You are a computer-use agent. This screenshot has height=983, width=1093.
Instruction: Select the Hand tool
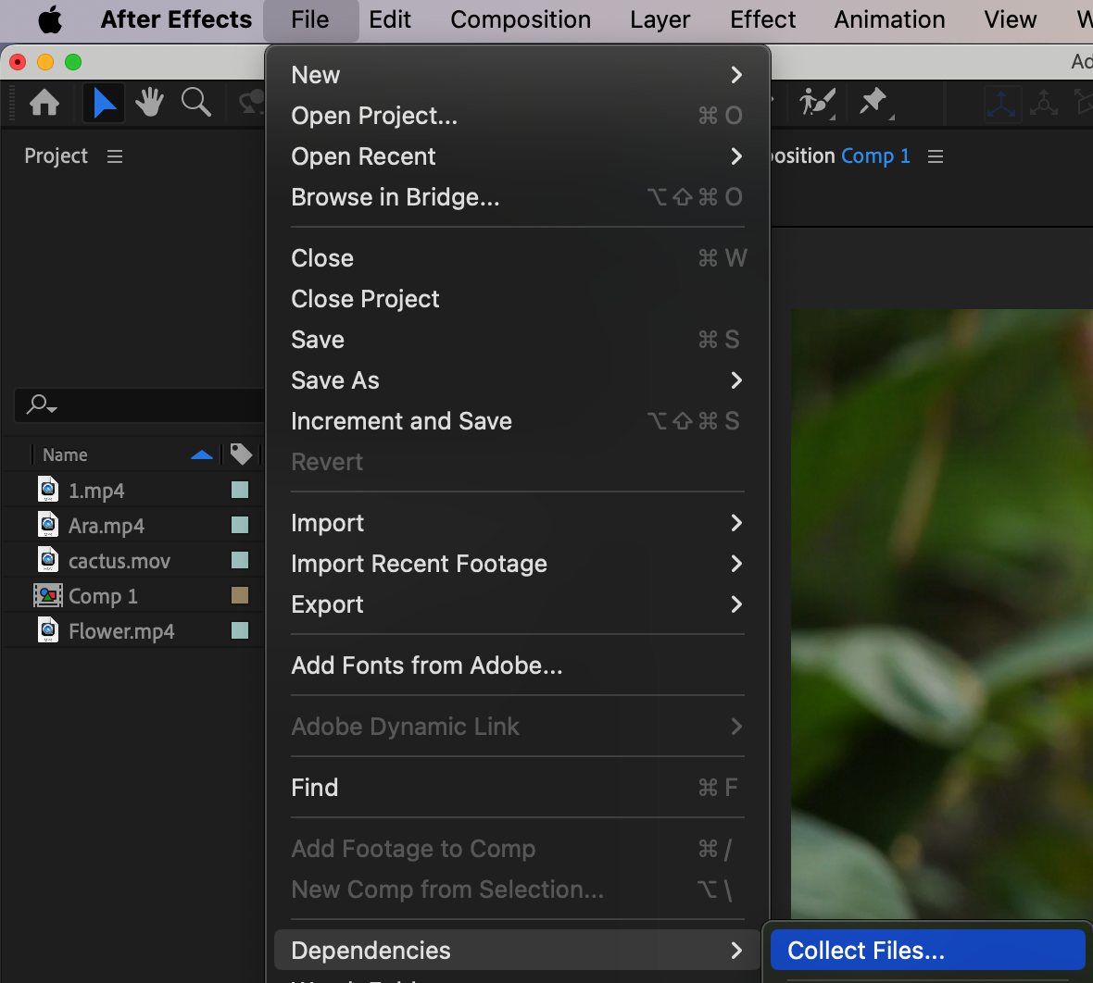point(149,102)
